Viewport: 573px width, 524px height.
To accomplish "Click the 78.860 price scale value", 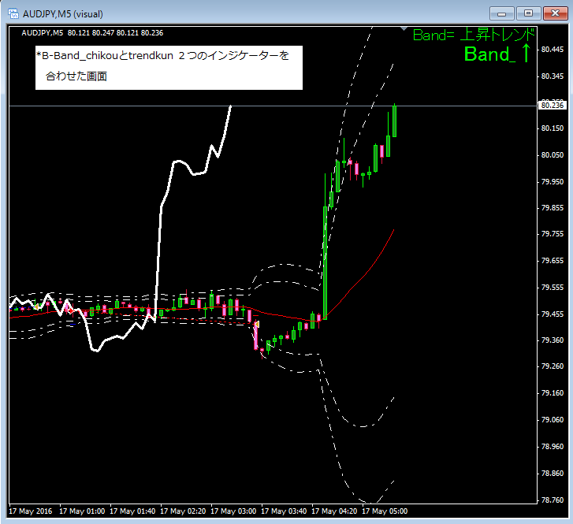I will [553, 474].
